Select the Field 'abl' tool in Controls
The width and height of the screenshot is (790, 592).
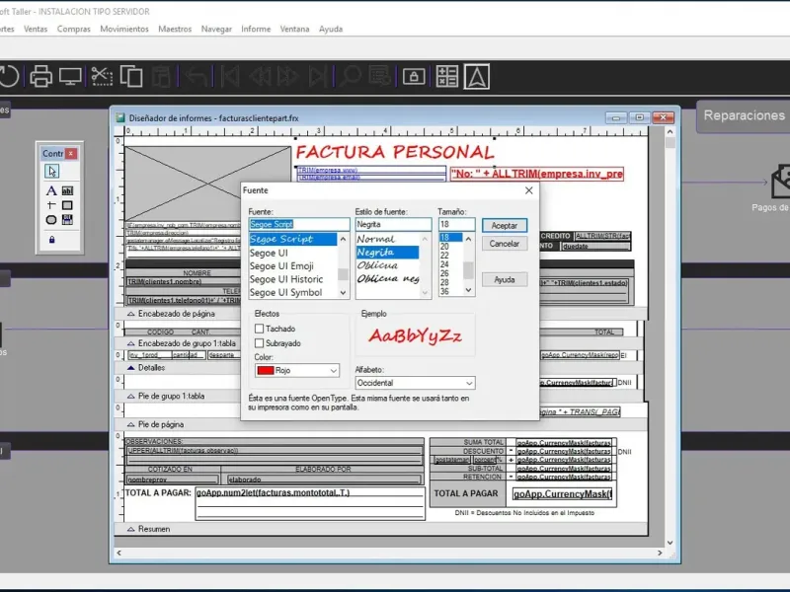67,190
